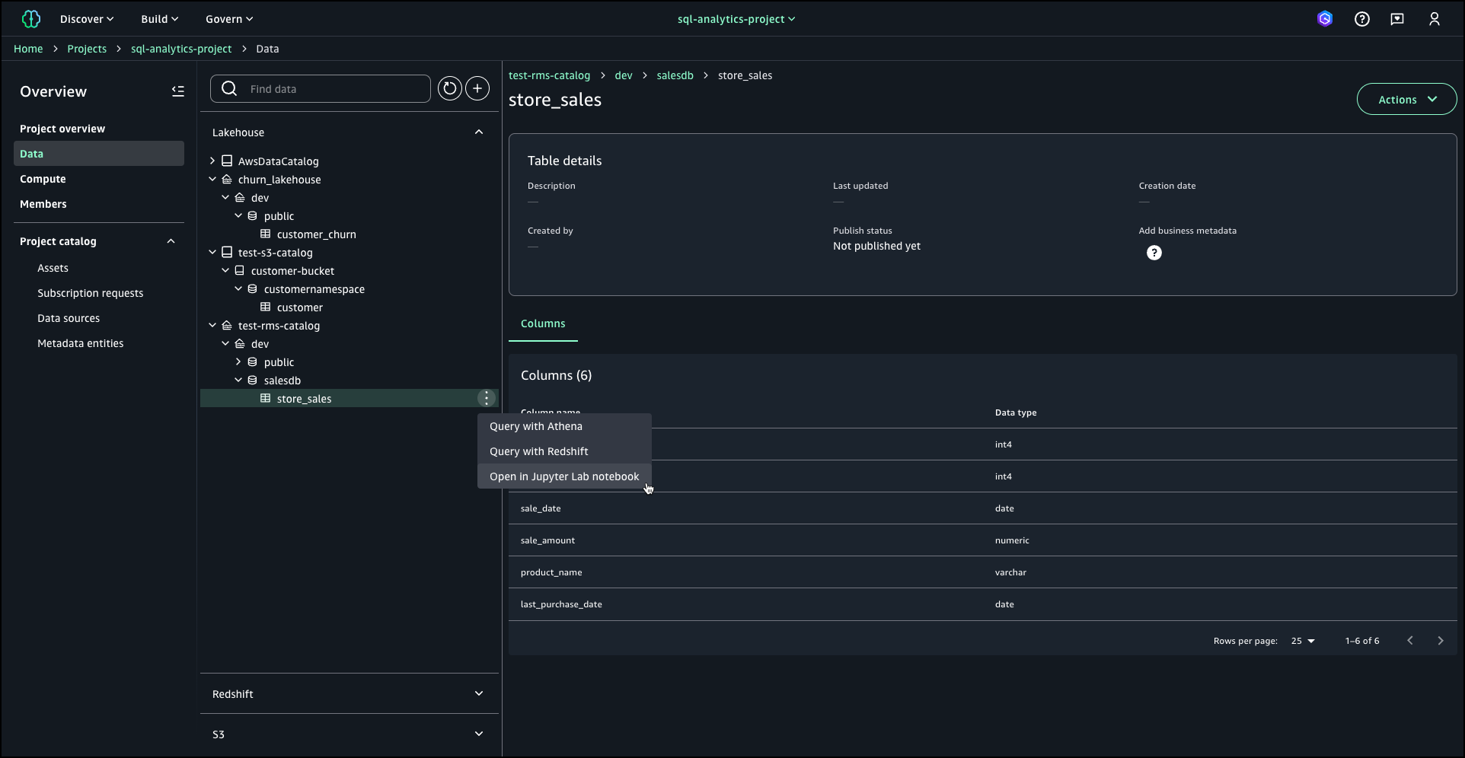Open the Rows per page dropdown
This screenshot has width=1465, height=758.
point(1303,641)
